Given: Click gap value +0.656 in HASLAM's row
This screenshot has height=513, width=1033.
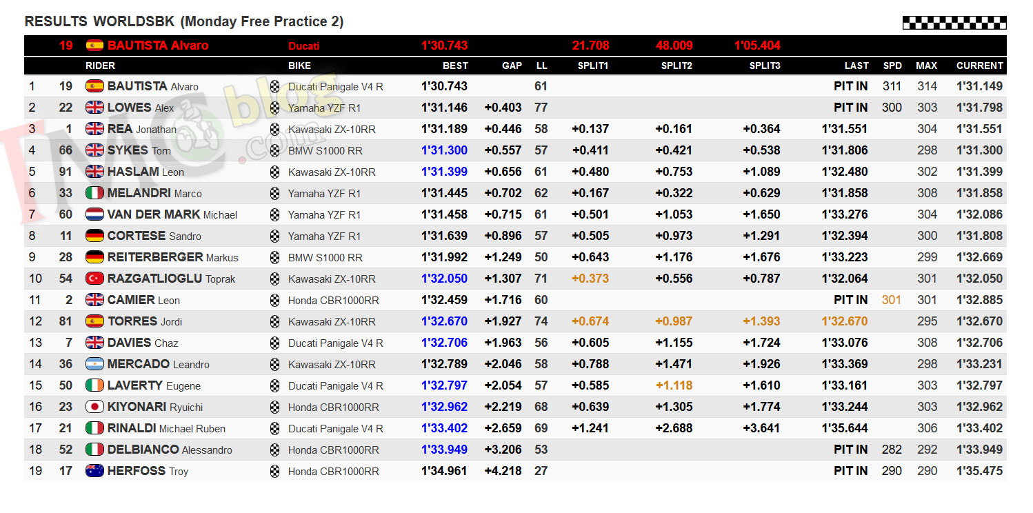Looking at the screenshot, I should coord(503,172).
